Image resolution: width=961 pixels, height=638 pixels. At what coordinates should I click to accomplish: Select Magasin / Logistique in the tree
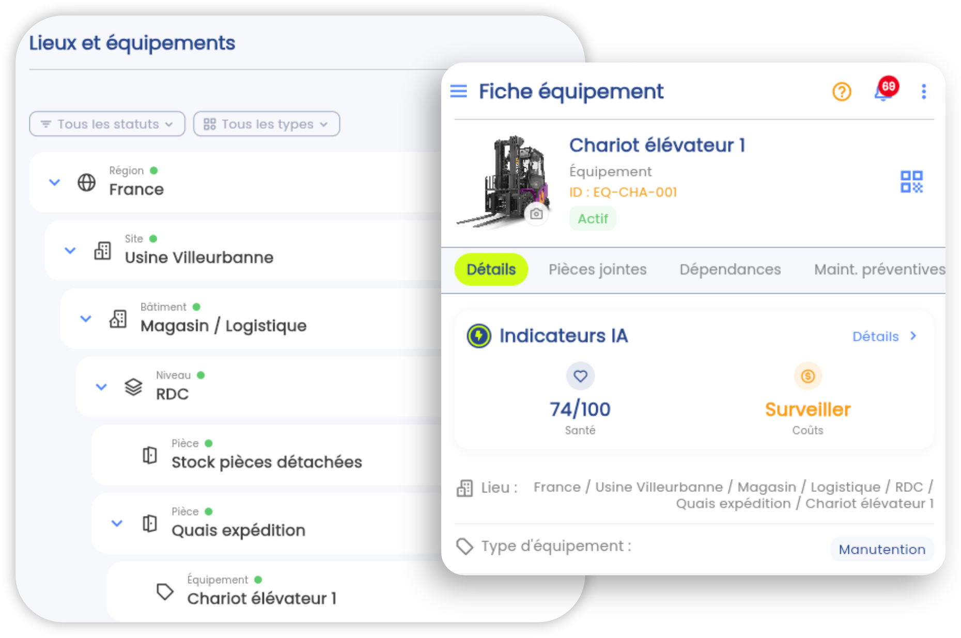223,326
